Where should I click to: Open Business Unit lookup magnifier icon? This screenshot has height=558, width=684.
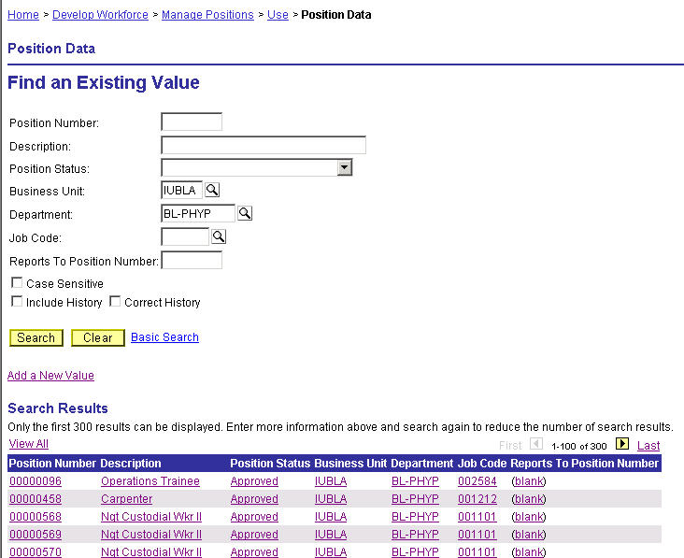[x=212, y=190]
